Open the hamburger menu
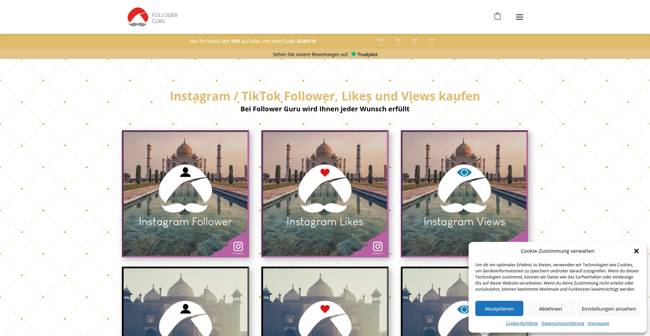 click(x=520, y=17)
